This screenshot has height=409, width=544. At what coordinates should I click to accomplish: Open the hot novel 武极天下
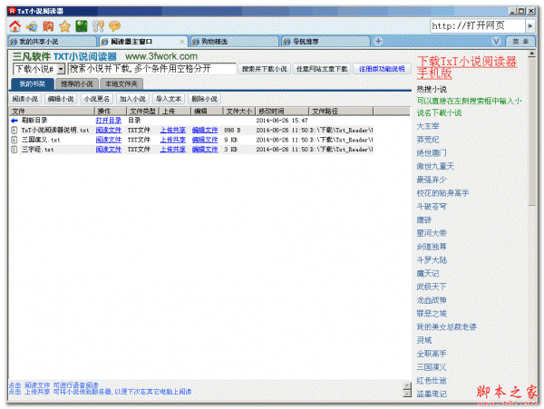tap(432, 287)
